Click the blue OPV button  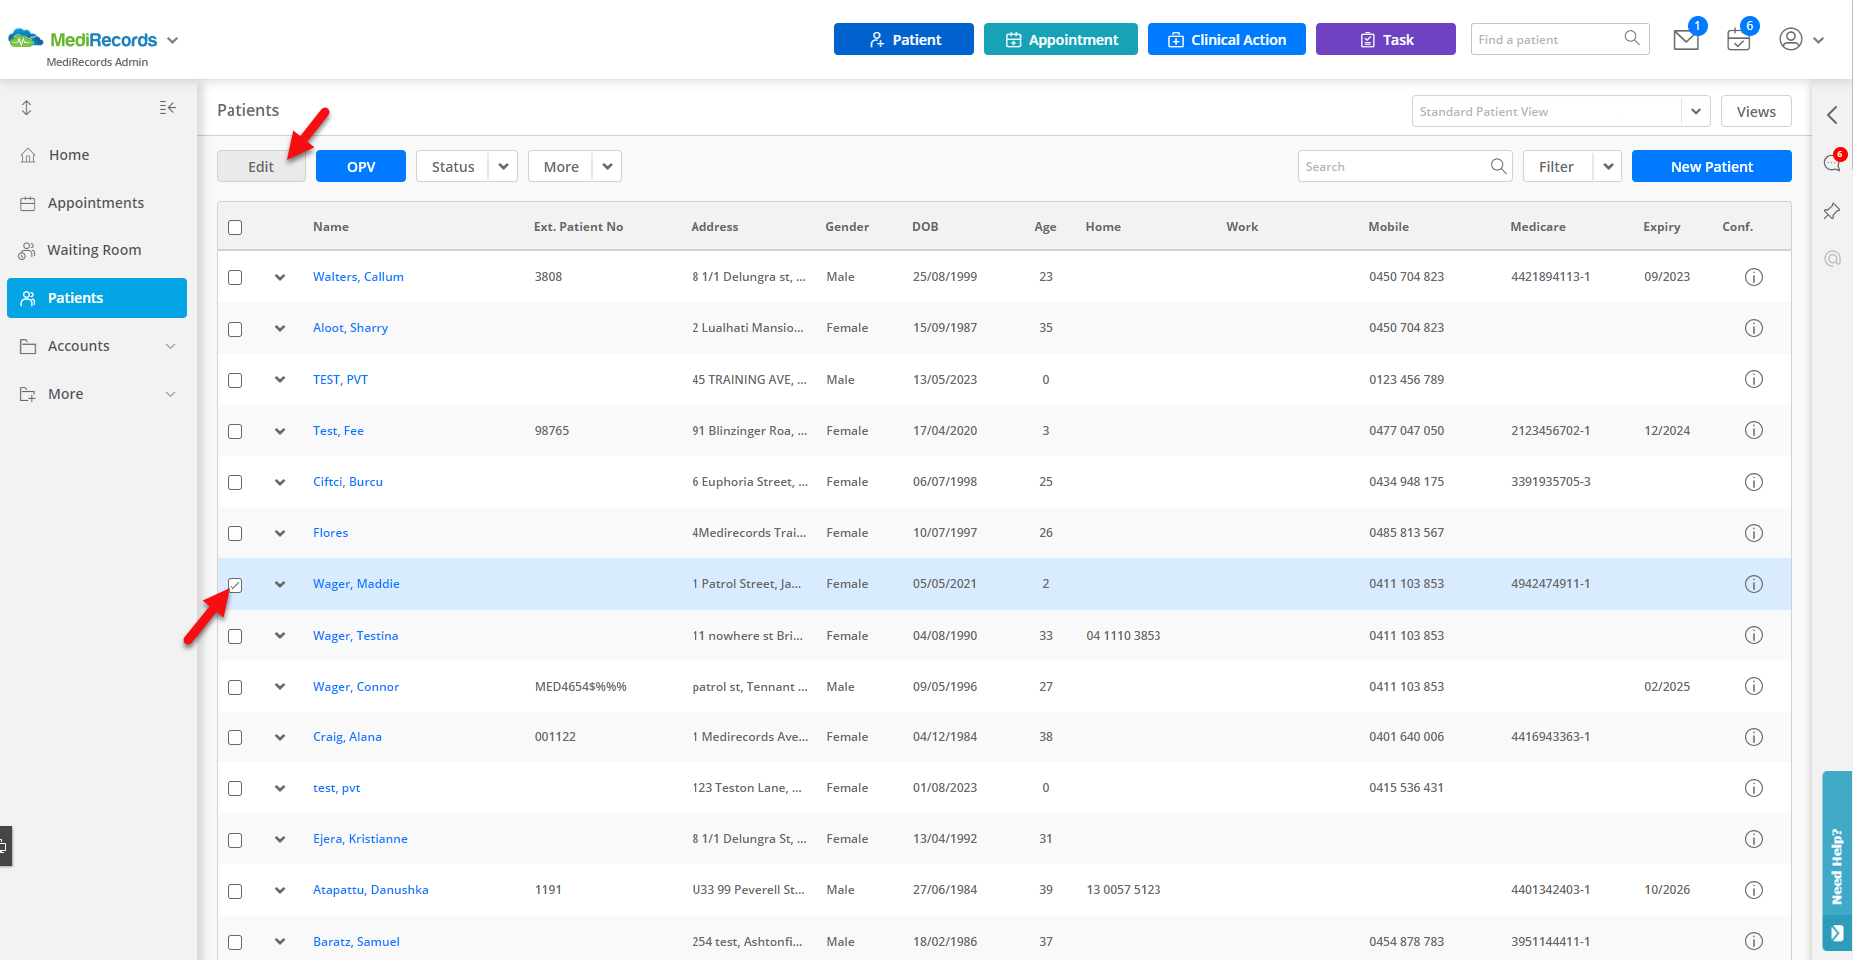click(x=361, y=166)
